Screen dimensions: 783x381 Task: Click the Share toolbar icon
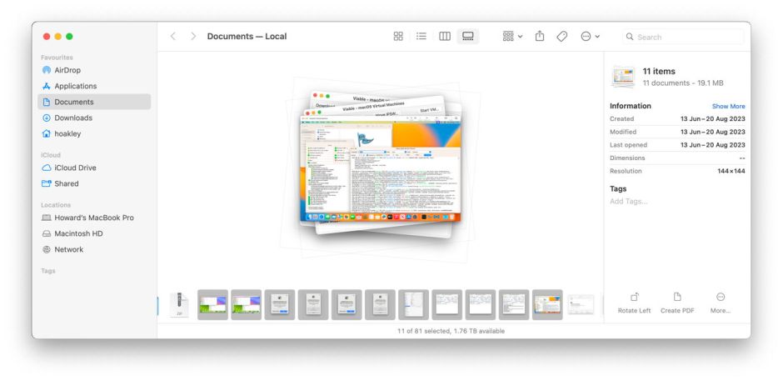tap(540, 37)
